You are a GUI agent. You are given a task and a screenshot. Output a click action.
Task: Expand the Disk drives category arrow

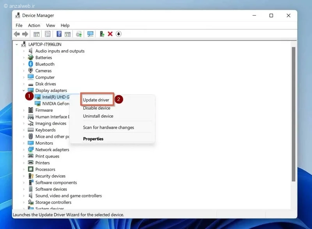24,84
